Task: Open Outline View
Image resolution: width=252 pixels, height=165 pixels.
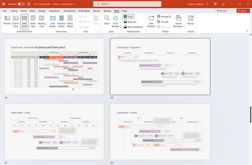Action: pos(16,20)
